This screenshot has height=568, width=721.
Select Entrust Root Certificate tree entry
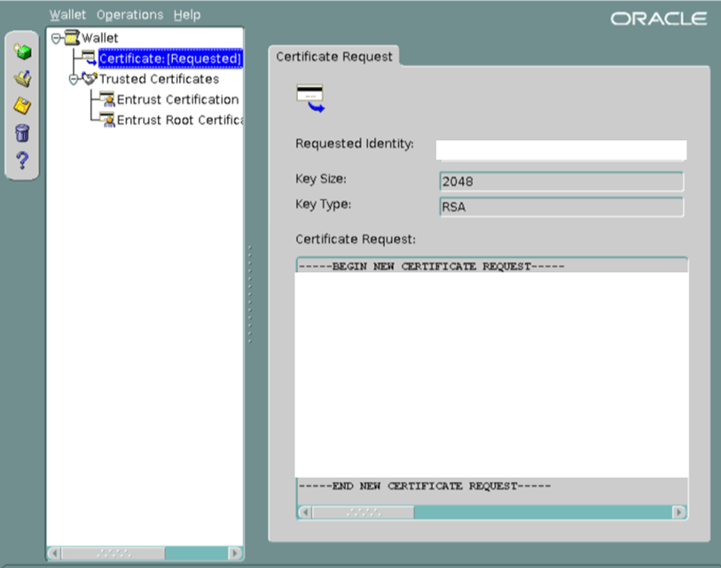point(179,120)
